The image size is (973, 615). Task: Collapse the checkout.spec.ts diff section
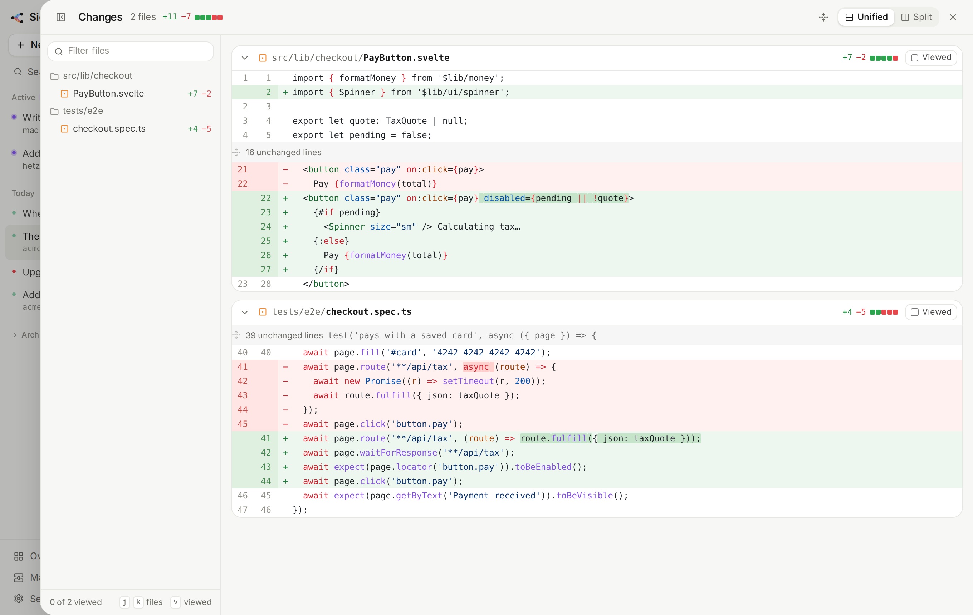(244, 312)
